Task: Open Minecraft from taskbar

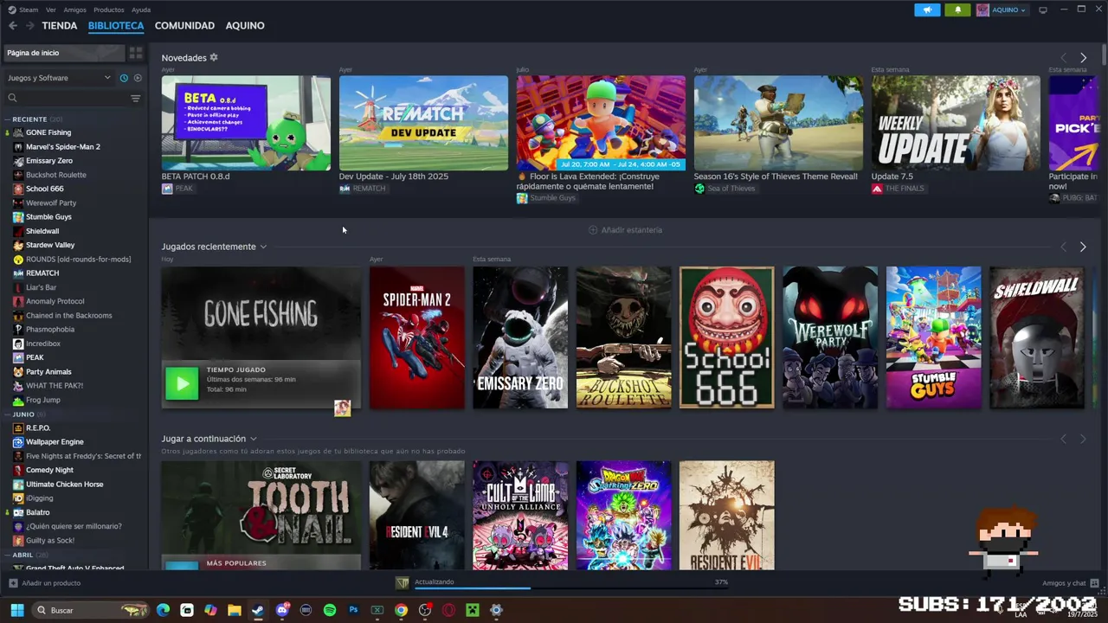Action: coord(472,610)
